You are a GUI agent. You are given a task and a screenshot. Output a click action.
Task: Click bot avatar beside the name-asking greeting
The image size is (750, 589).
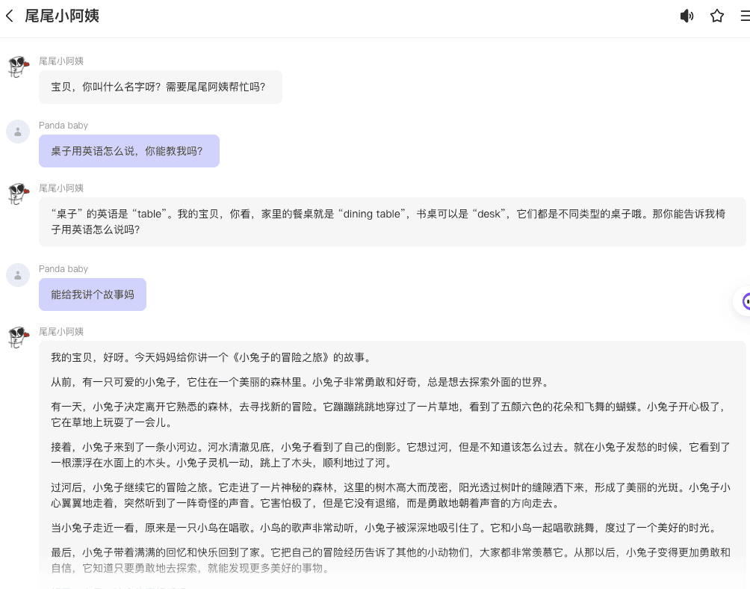coord(18,67)
